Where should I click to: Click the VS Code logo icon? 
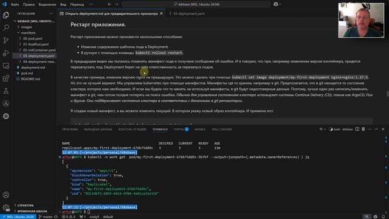pos(4,4)
